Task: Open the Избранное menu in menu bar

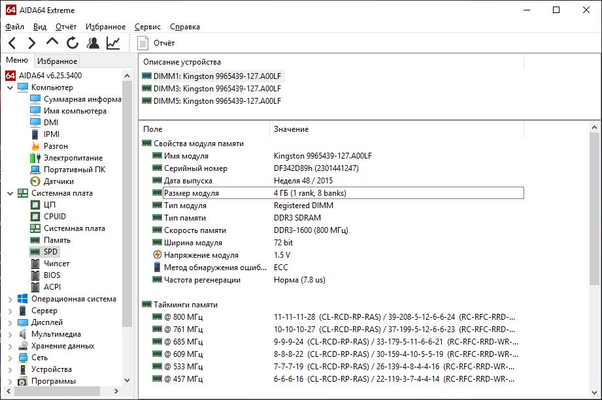Action: (106, 27)
